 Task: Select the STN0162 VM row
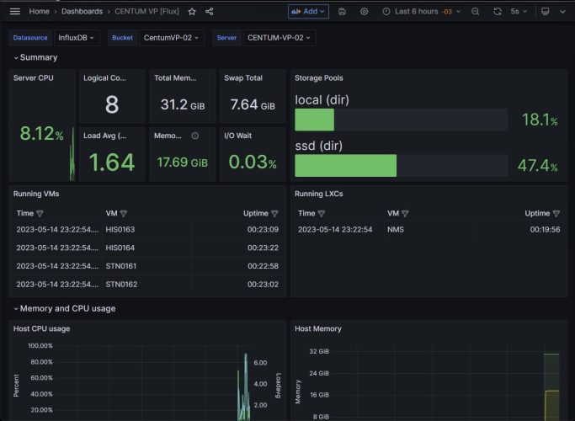tap(147, 285)
